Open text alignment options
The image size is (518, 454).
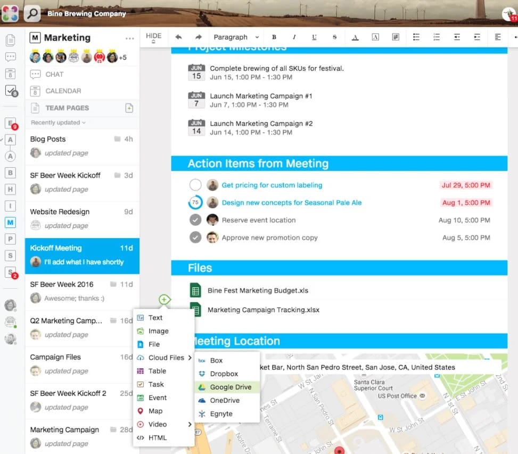pyautogui.click(x=498, y=37)
